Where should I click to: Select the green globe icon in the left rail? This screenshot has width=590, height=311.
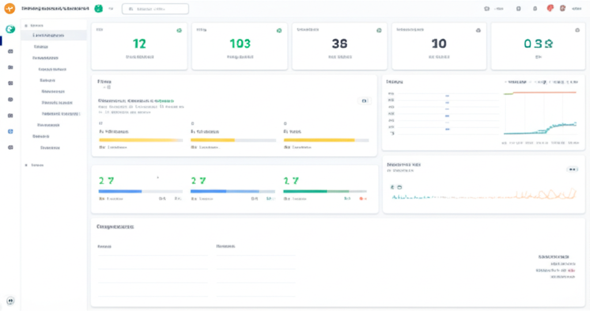[x=10, y=29]
